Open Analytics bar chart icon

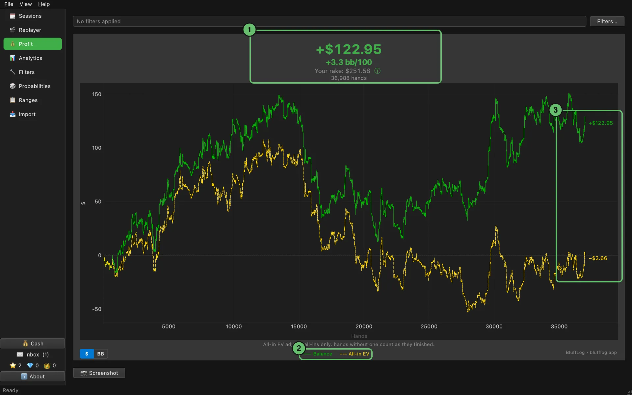[x=13, y=58]
